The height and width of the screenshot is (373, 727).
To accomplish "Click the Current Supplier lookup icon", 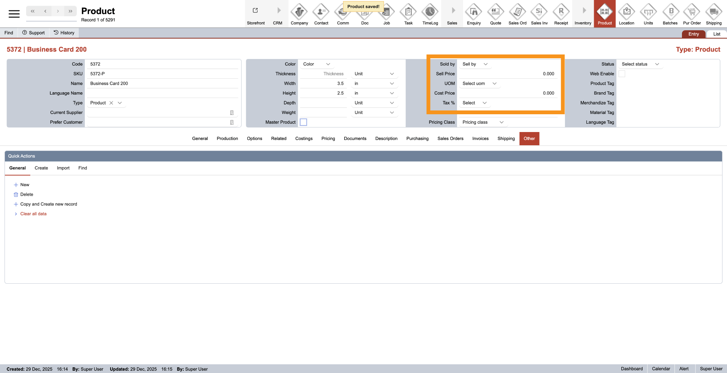I will [232, 113].
